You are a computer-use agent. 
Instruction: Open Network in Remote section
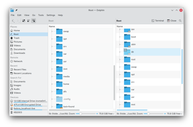pos(18,61)
